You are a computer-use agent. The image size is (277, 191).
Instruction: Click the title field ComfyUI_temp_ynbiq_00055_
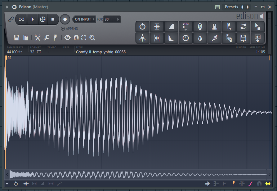click(x=102, y=52)
